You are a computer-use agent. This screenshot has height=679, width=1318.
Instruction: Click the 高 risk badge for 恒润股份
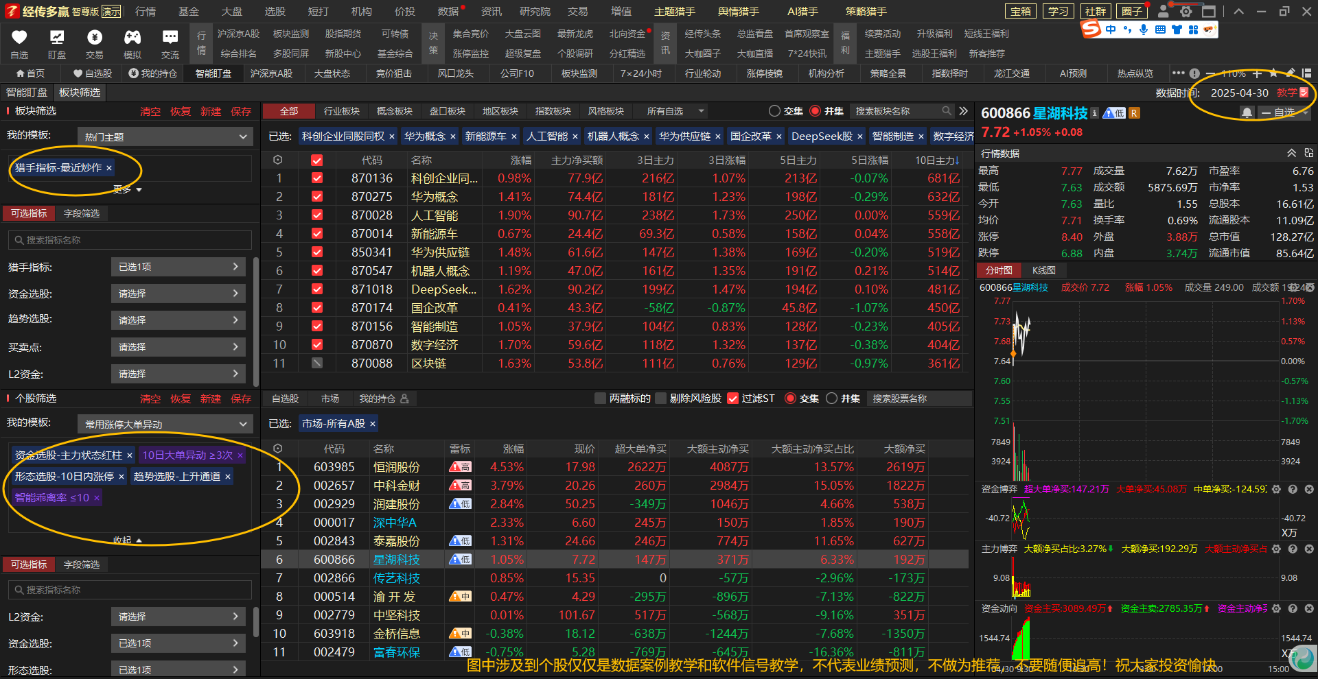tap(460, 467)
